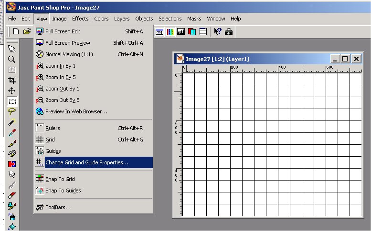Open the Effects menu

click(80, 19)
